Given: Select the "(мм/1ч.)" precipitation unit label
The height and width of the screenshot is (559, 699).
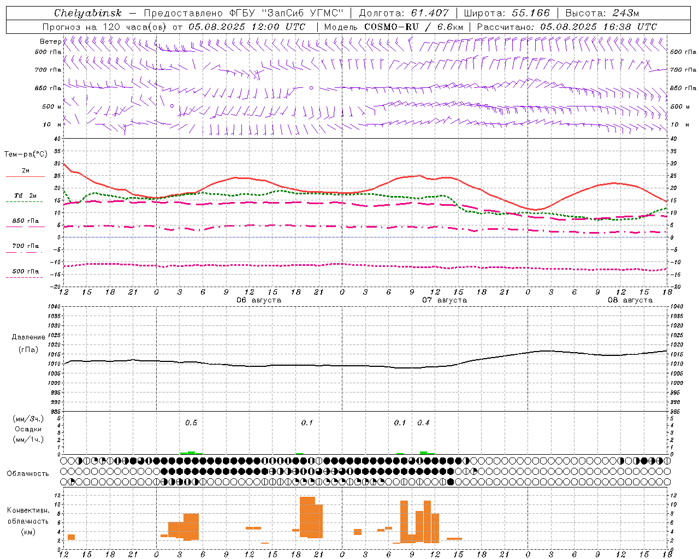Looking at the screenshot, I should [x=28, y=439].
